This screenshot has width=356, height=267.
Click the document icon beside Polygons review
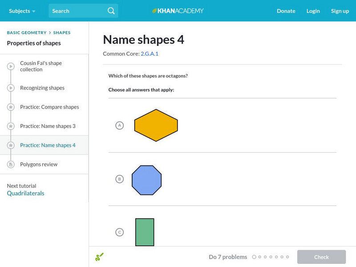tap(10, 164)
